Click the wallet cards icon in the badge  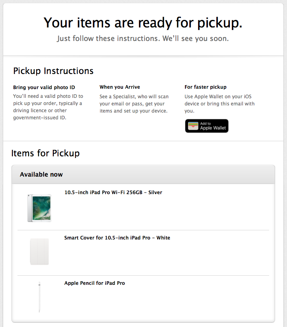193,126
